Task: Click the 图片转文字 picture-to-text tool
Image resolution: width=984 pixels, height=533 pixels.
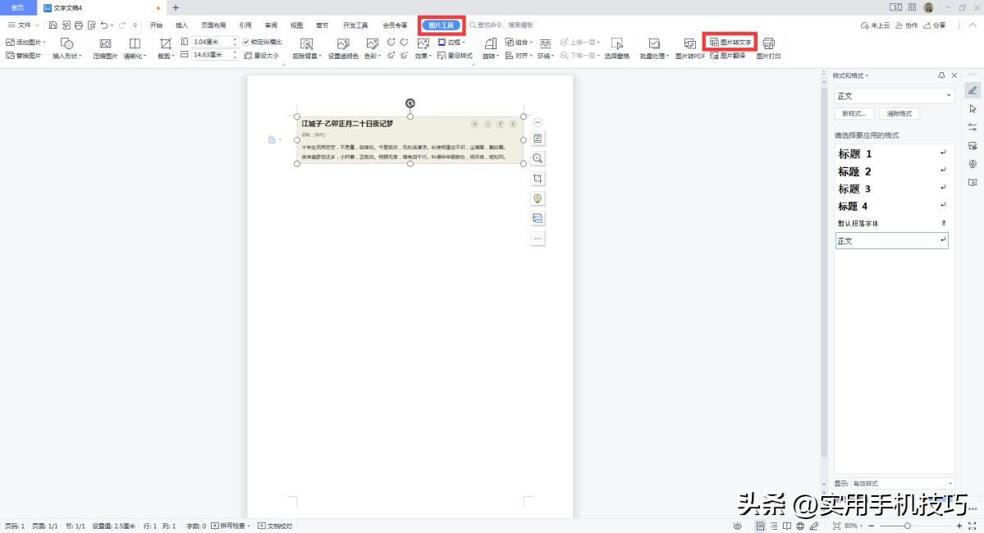Action: pyautogui.click(x=731, y=43)
